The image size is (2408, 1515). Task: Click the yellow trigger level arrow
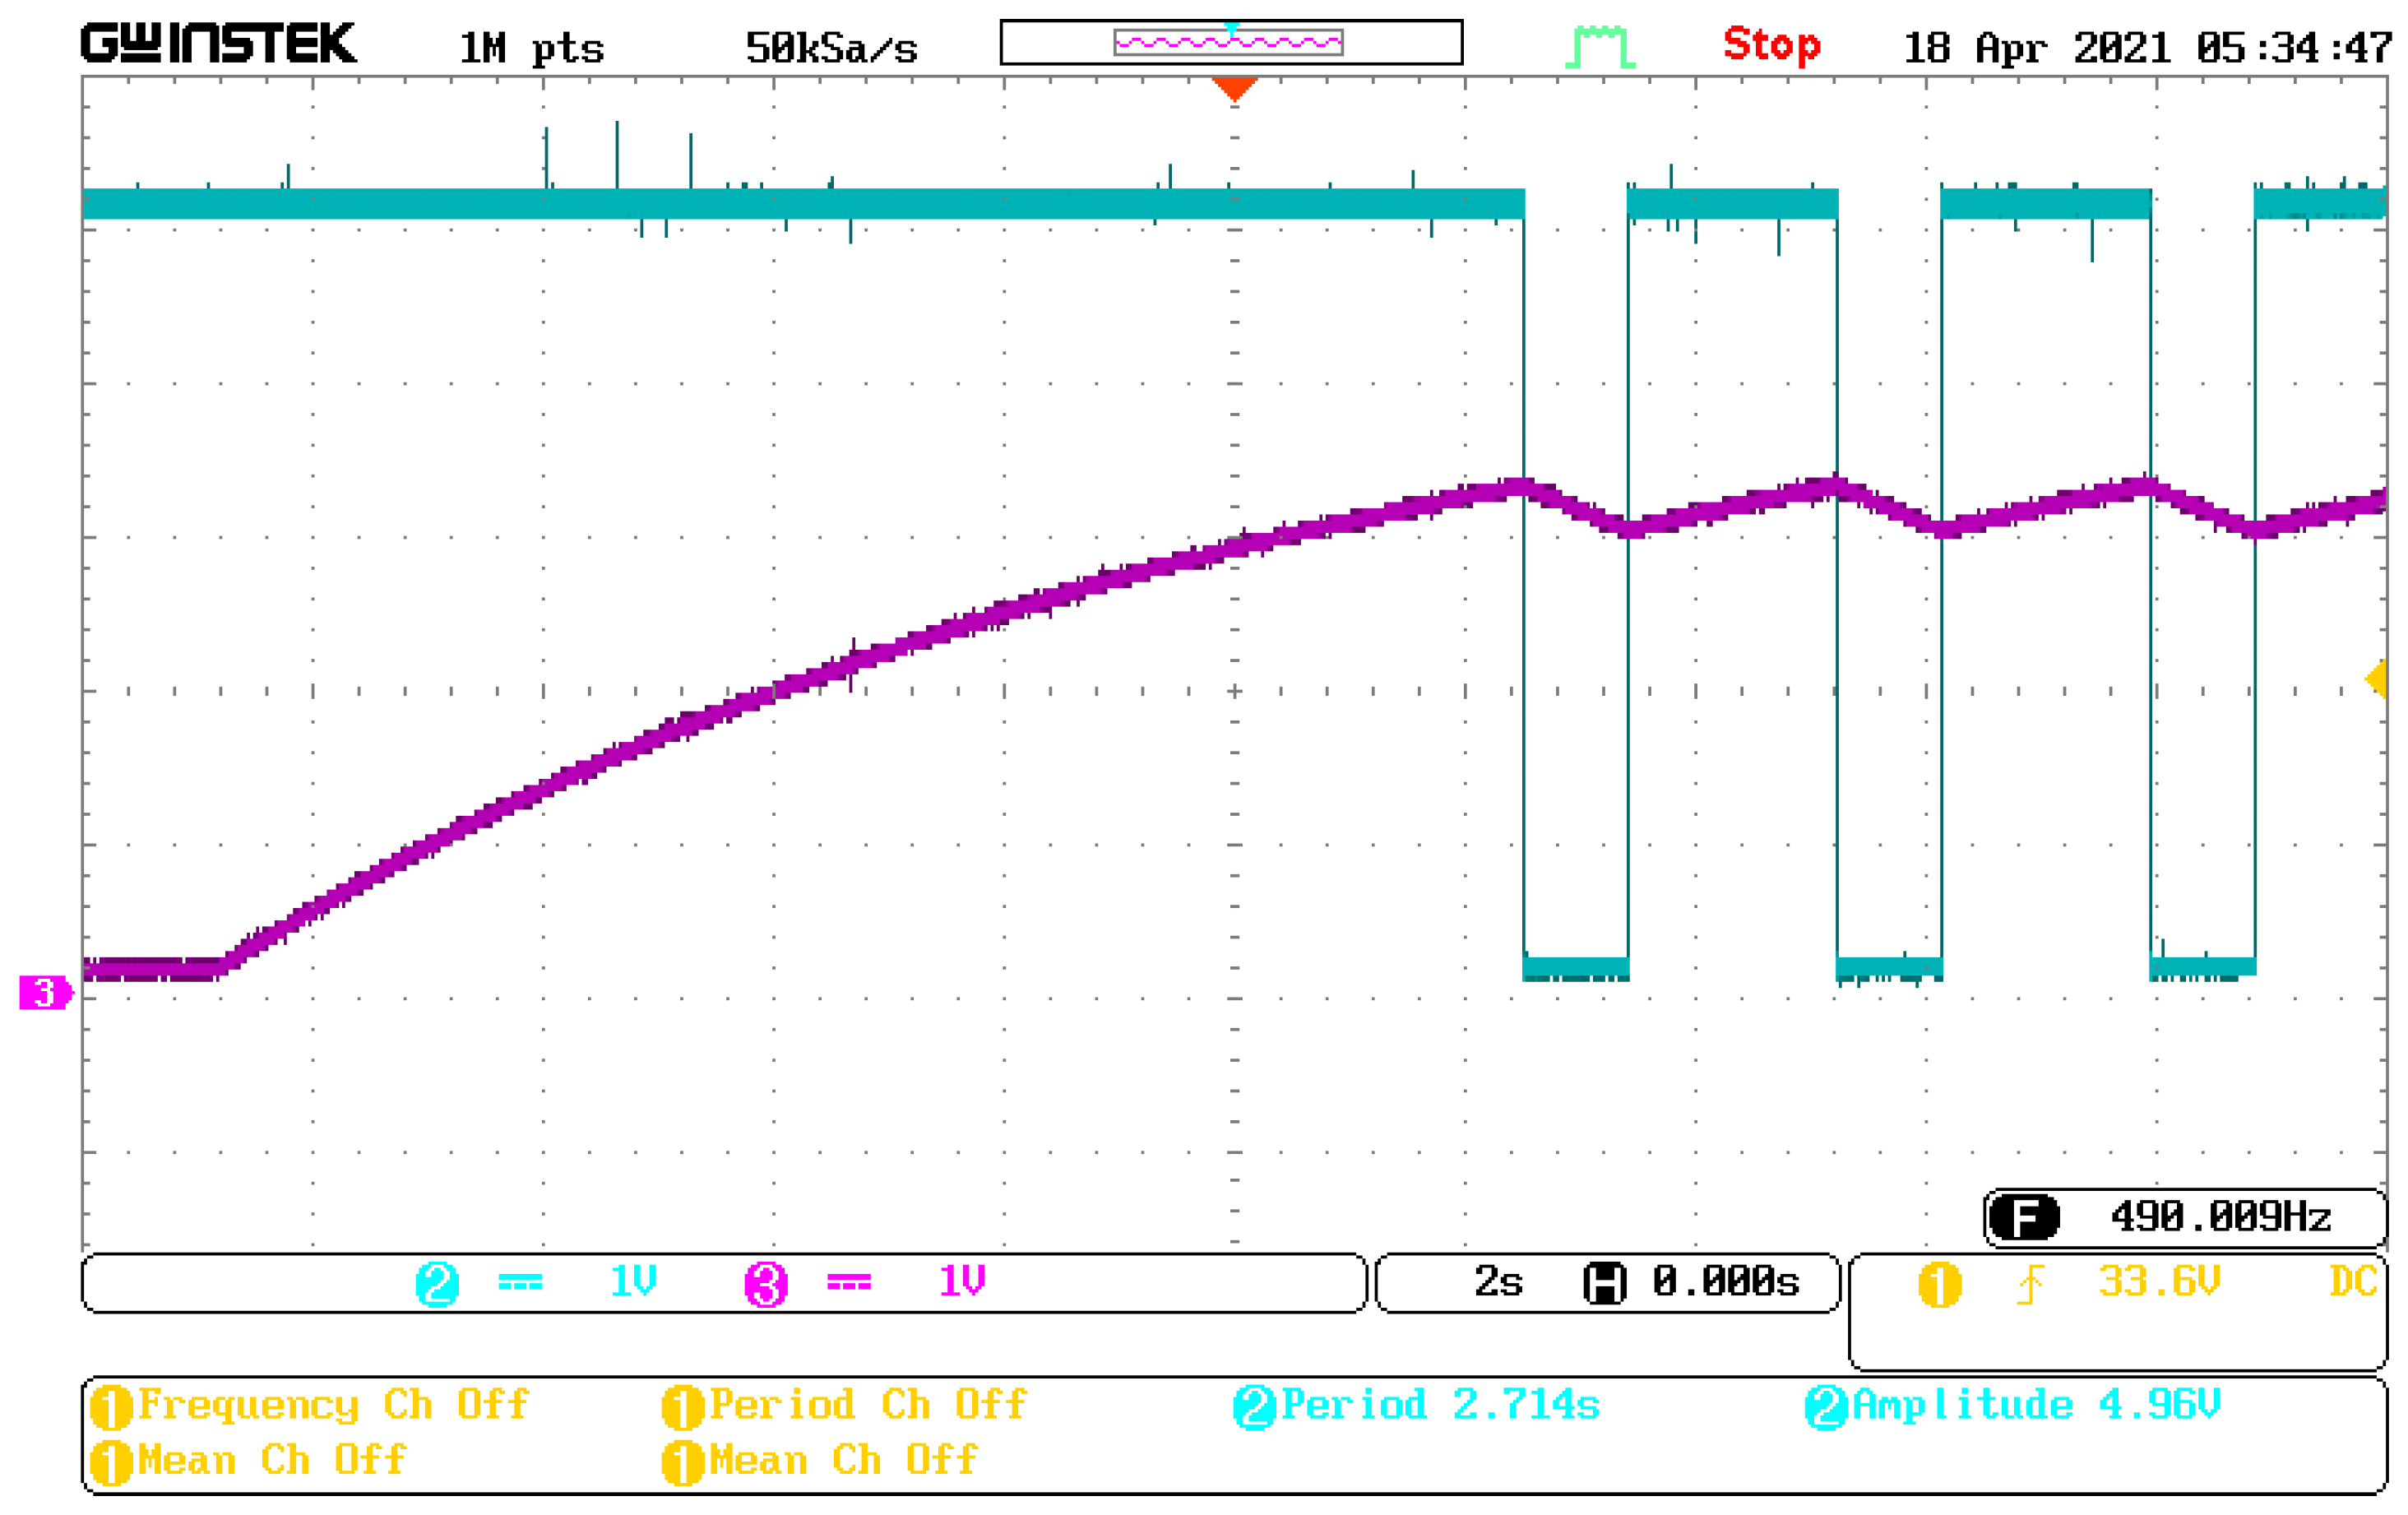[2377, 679]
